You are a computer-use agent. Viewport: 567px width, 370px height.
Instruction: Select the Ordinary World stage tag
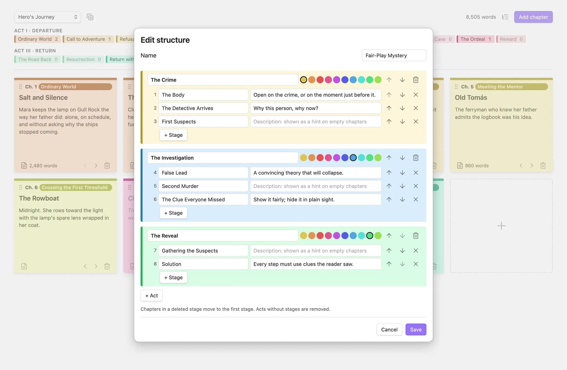pos(37,39)
